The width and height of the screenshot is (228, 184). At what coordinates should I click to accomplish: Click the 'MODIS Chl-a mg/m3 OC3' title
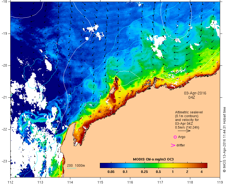(153, 159)
